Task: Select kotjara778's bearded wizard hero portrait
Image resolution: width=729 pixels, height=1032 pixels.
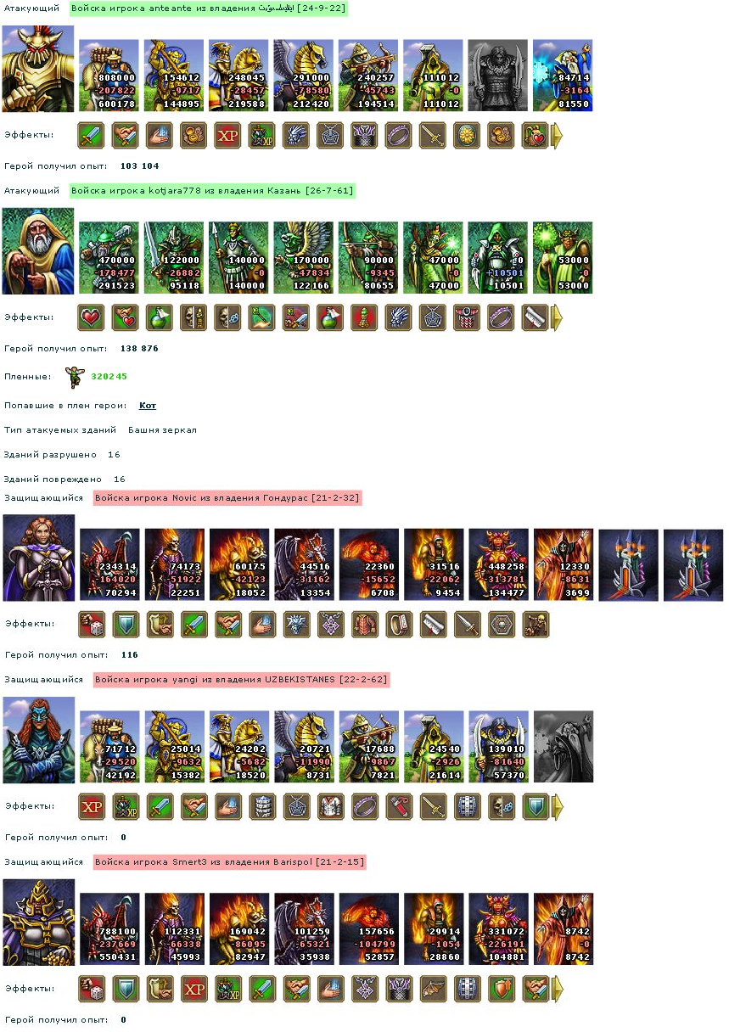Action: pyautogui.click(x=38, y=257)
